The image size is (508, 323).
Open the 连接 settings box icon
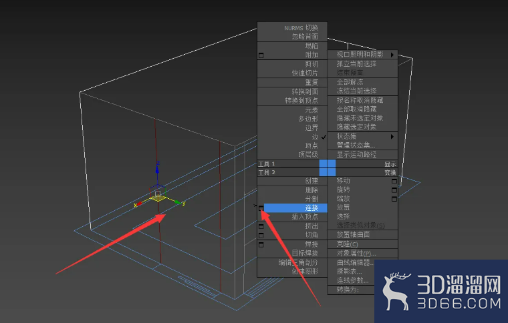click(261, 208)
